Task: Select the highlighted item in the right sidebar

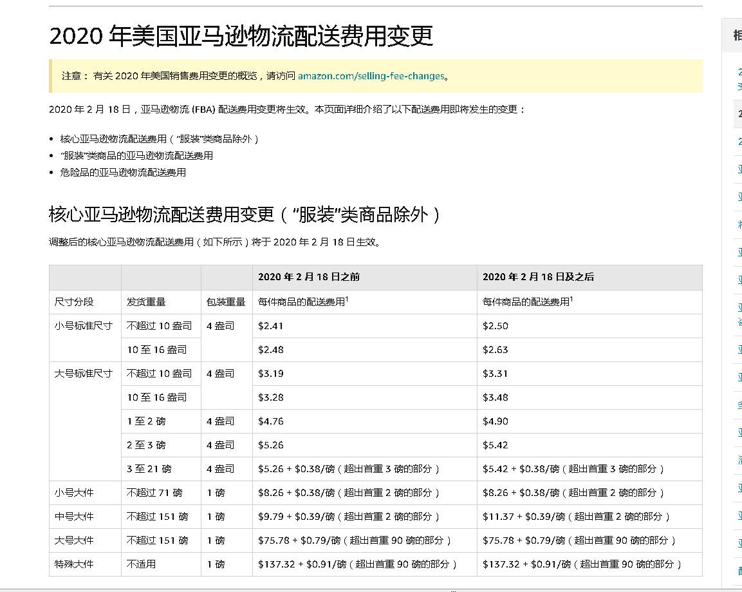Action: coord(738,114)
